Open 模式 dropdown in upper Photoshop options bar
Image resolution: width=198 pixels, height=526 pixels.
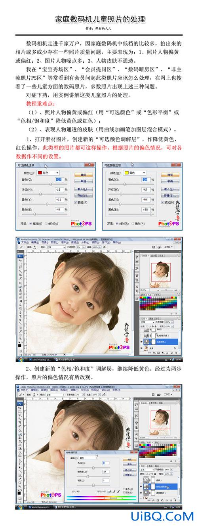[x=56, y=247]
